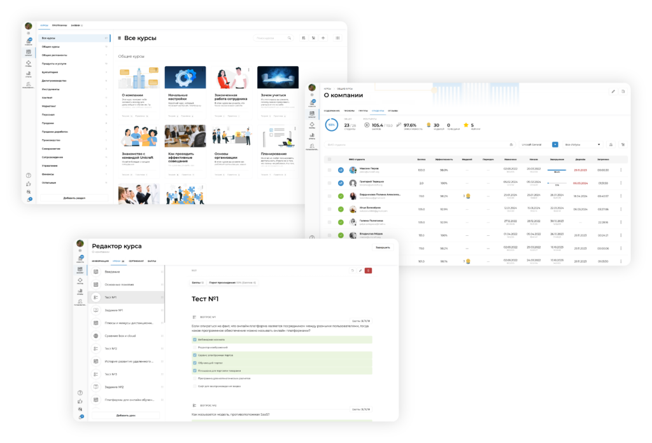652x443 pixels.
Task: Open the Unicraft General dropdown blue arrow
Action: 555,144
